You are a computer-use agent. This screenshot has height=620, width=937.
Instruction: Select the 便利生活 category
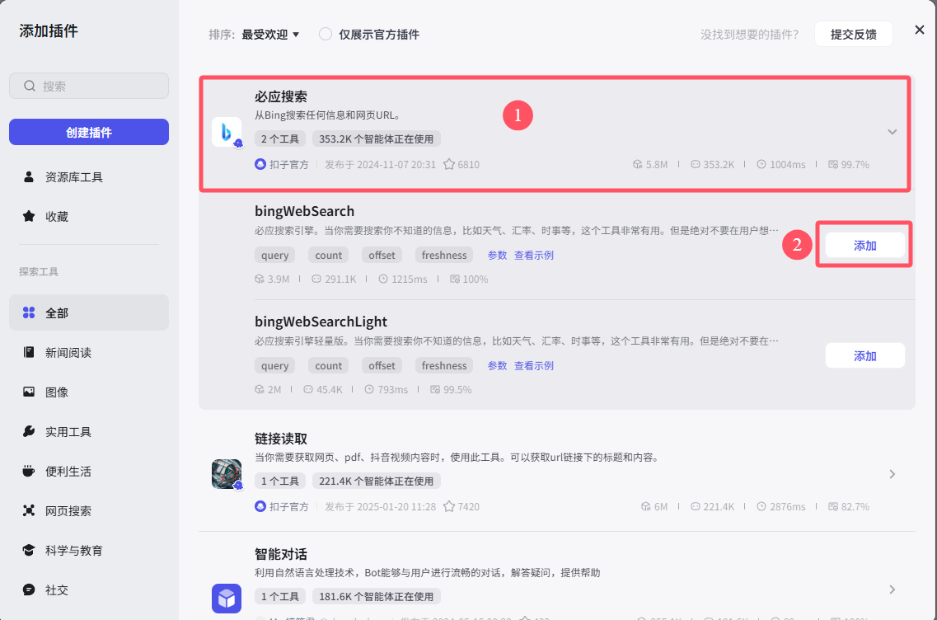click(89, 471)
